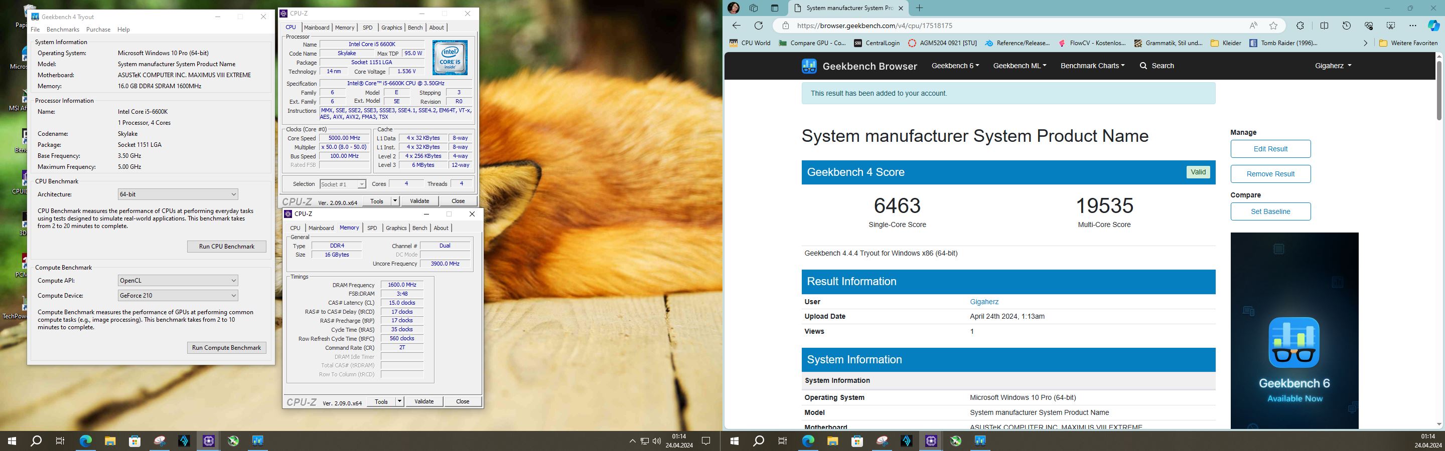
Task: Expand the Compute Device GeForce 210 dropdown
Action: click(178, 295)
